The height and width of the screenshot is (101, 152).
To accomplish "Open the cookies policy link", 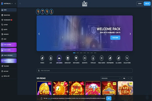I will click(x=49, y=98).
